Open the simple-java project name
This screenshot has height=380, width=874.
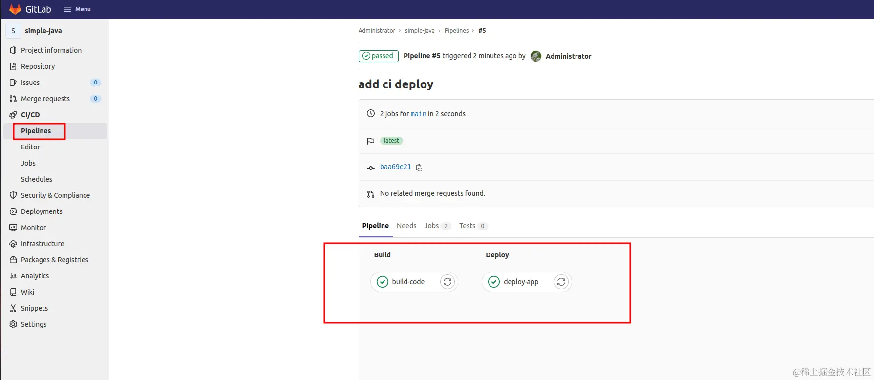(x=43, y=31)
